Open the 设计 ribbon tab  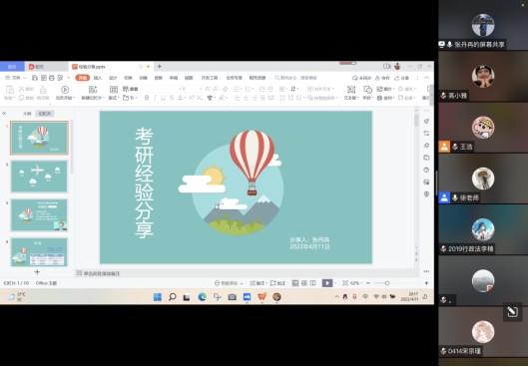pyautogui.click(x=113, y=78)
